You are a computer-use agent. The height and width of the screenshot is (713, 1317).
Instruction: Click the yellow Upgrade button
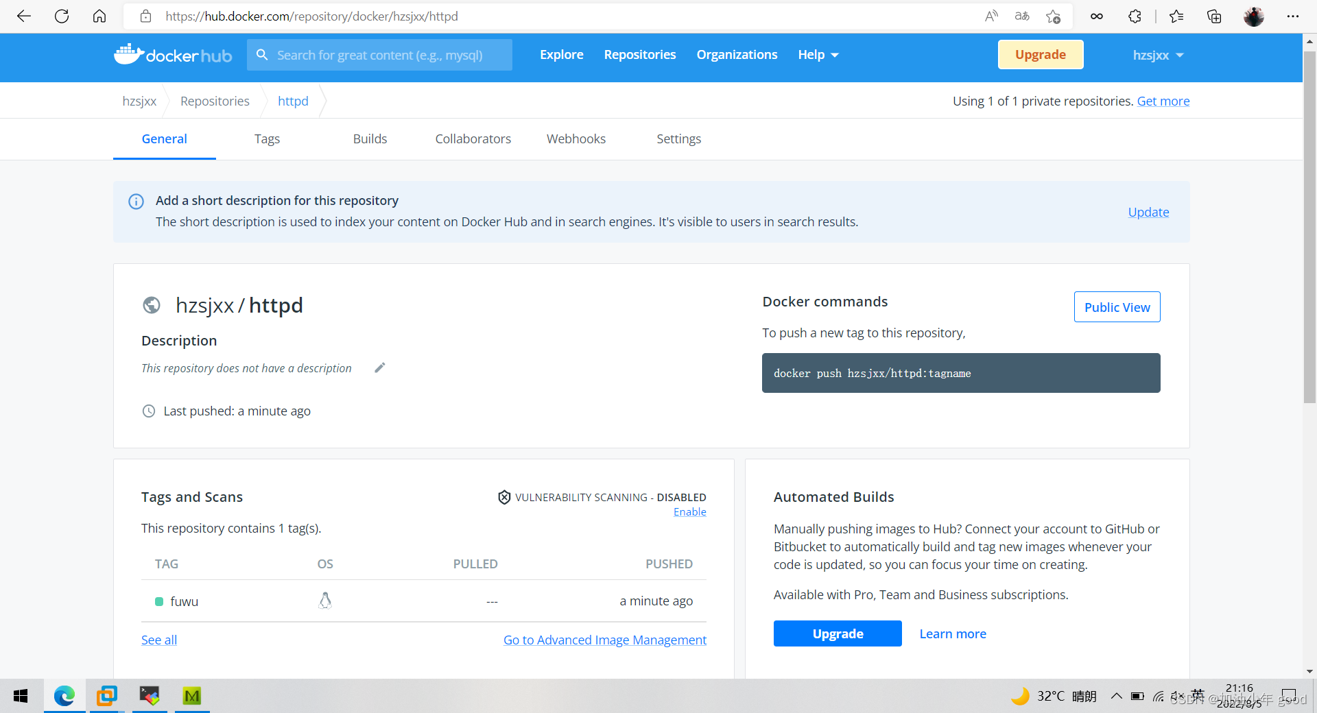[x=1041, y=55]
